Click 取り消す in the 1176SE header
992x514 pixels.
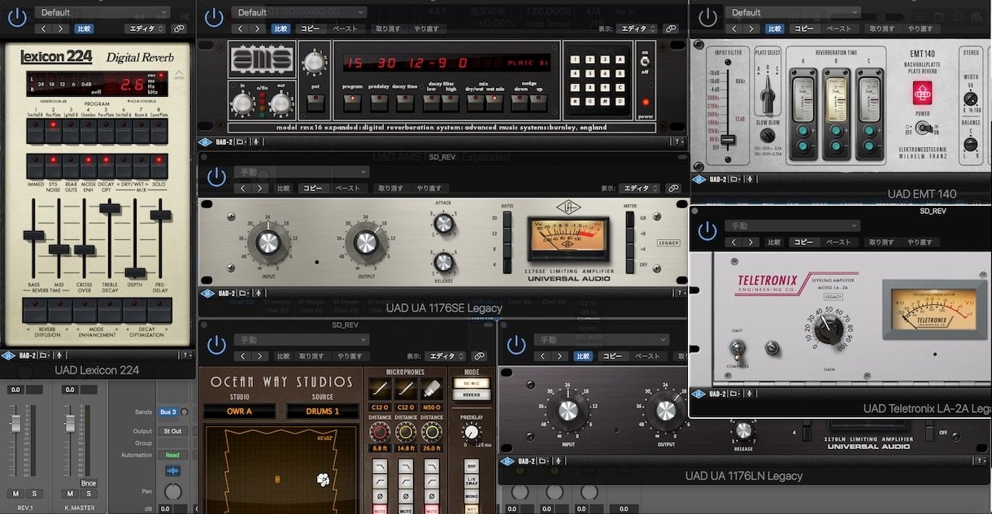pos(390,188)
